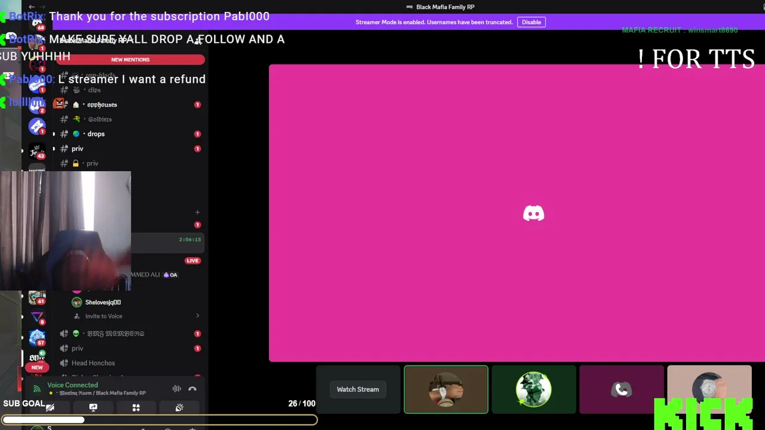
Task: Open the soundboard
Action: coord(179,407)
